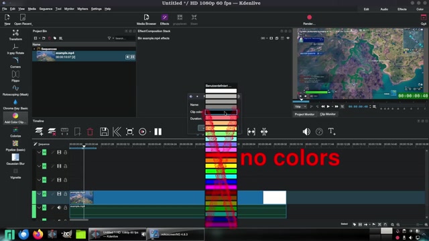Image resolution: width=429 pixels, height=241 pixels.
Task: Click the timeline zoom slider in status bar
Action: (412, 225)
